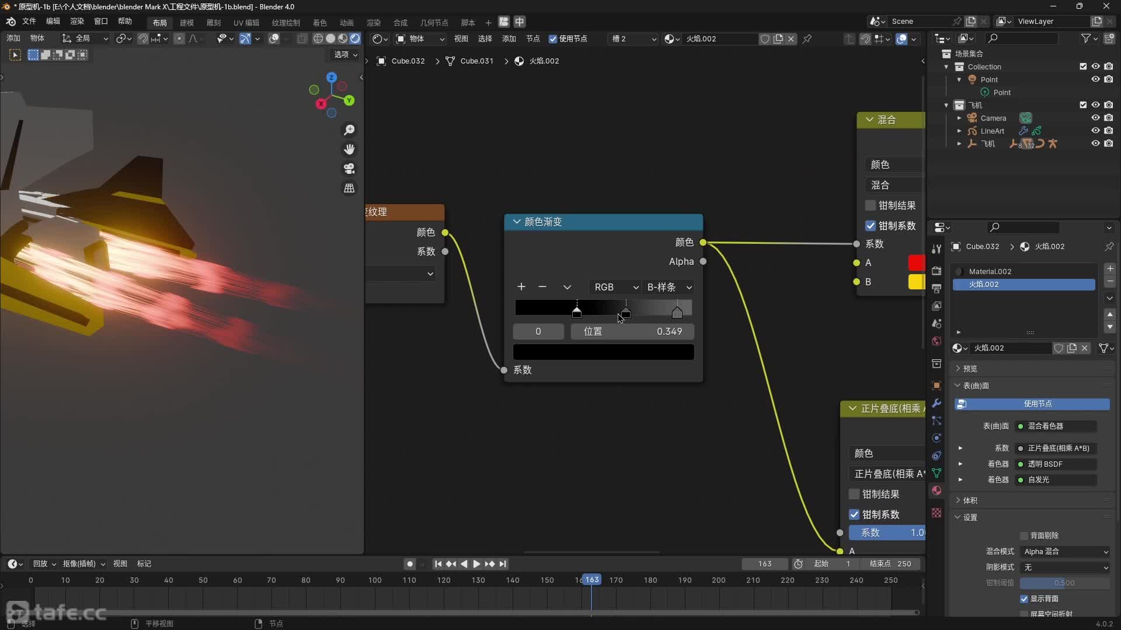The width and height of the screenshot is (1121, 630).
Task: Select rendered viewport shading mode
Action: pos(355,38)
